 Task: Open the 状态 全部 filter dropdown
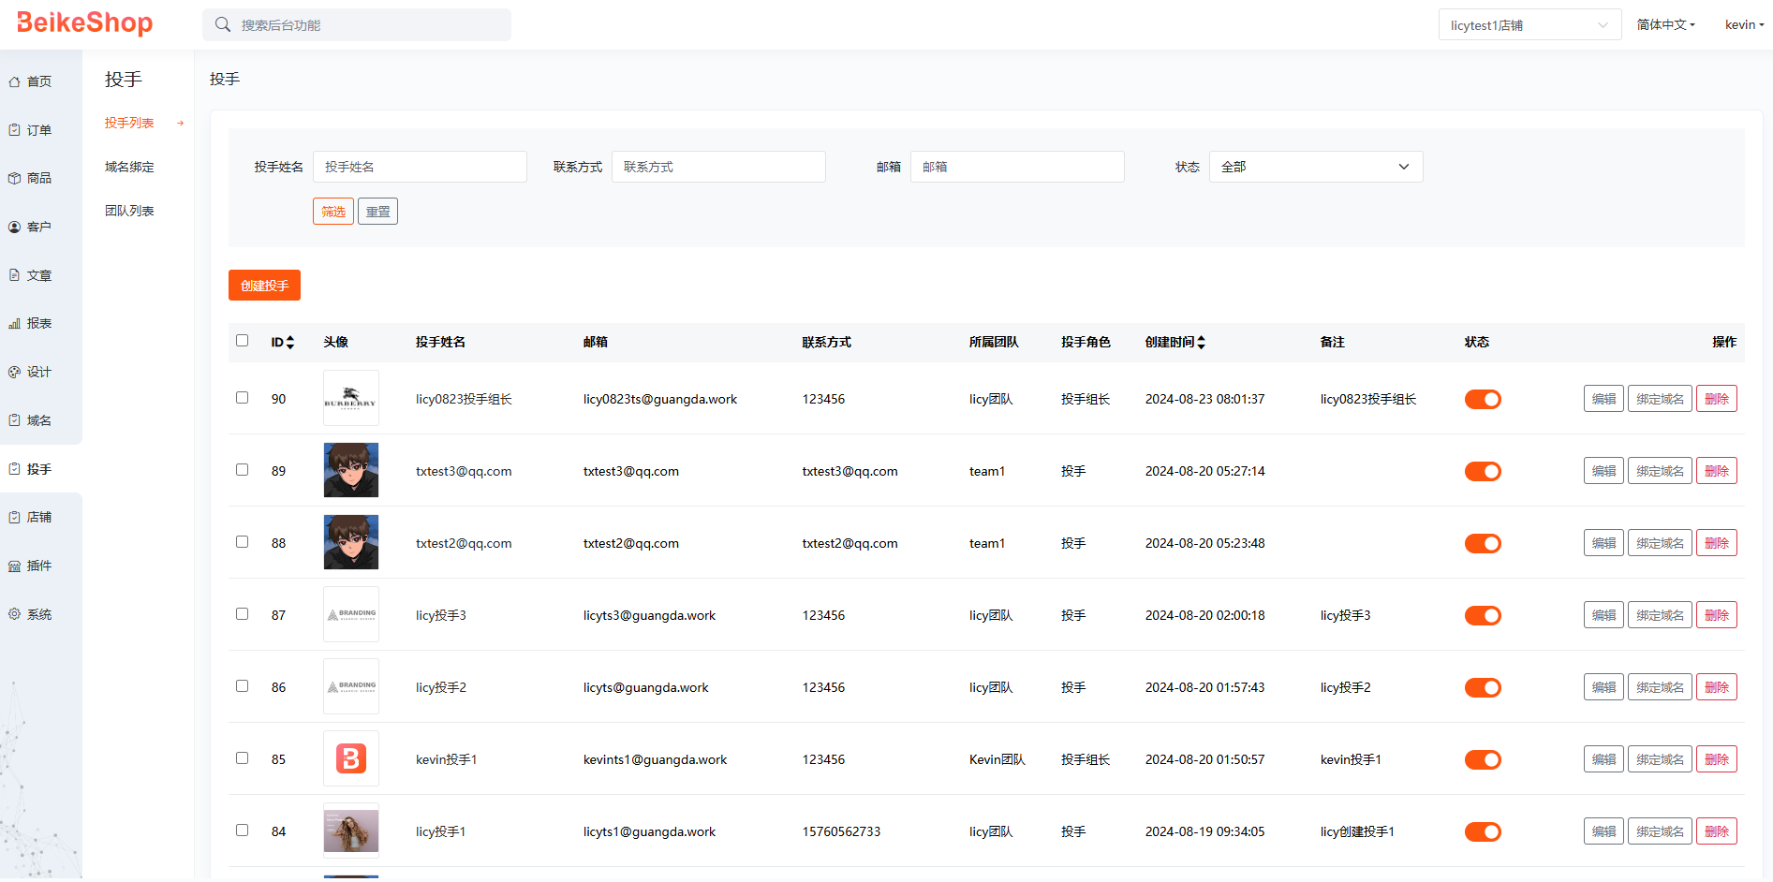[1316, 167]
